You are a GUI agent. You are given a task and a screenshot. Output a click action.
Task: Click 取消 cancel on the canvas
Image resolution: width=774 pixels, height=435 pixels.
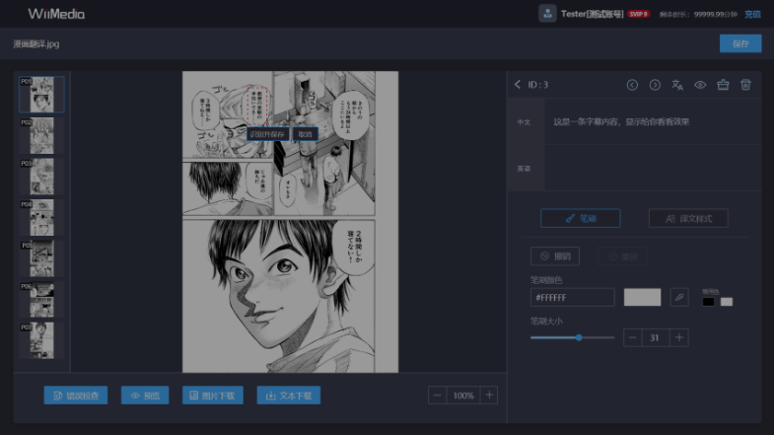coord(305,134)
